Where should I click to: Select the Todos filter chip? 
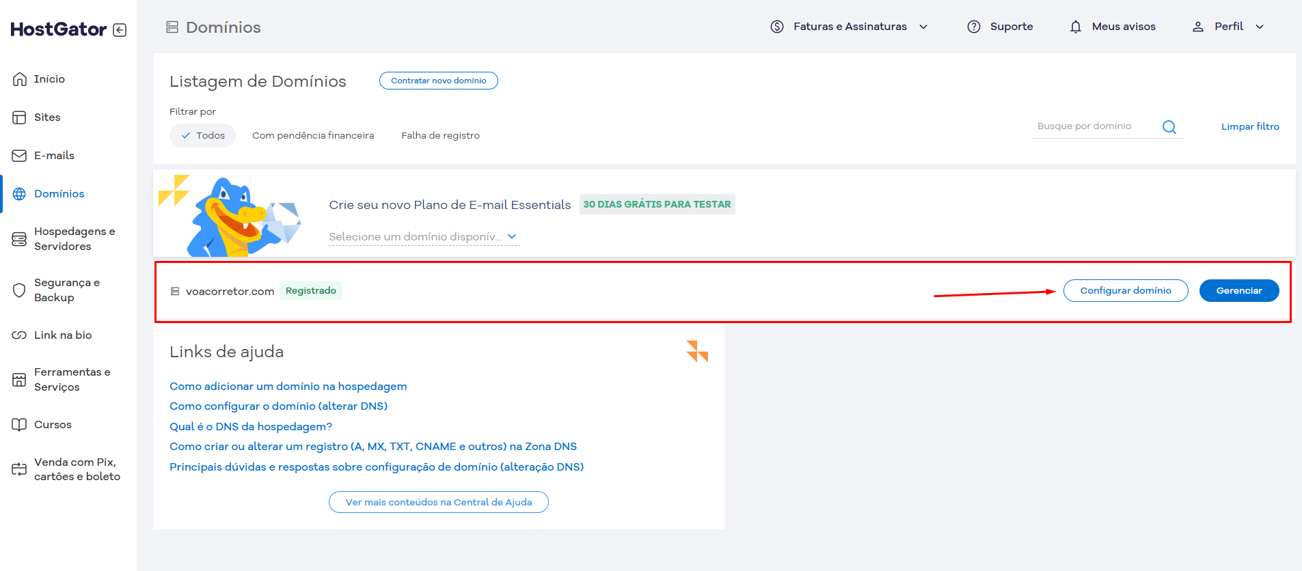tap(202, 136)
